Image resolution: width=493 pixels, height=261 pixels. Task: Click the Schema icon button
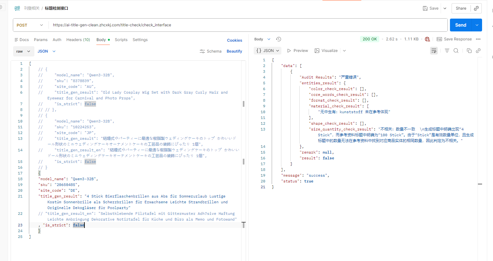coord(211,51)
